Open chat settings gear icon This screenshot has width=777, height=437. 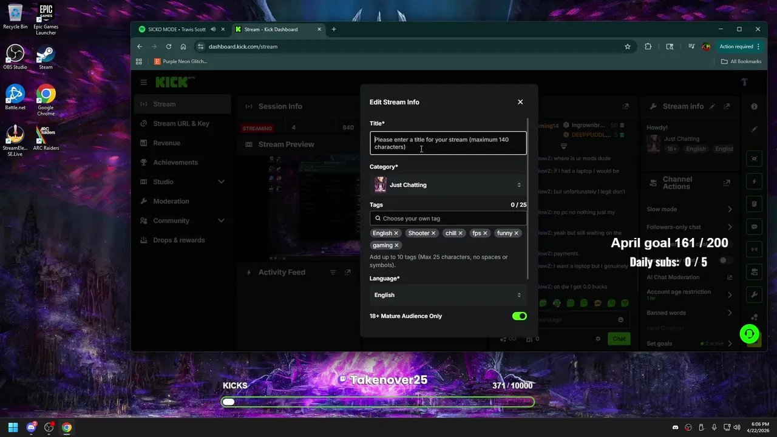(x=598, y=339)
